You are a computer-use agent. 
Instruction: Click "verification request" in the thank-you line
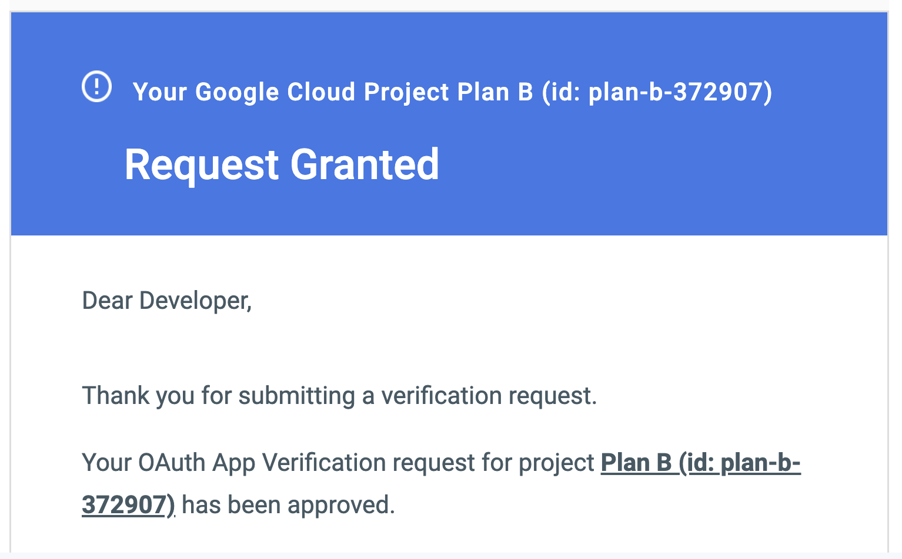coord(488,396)
